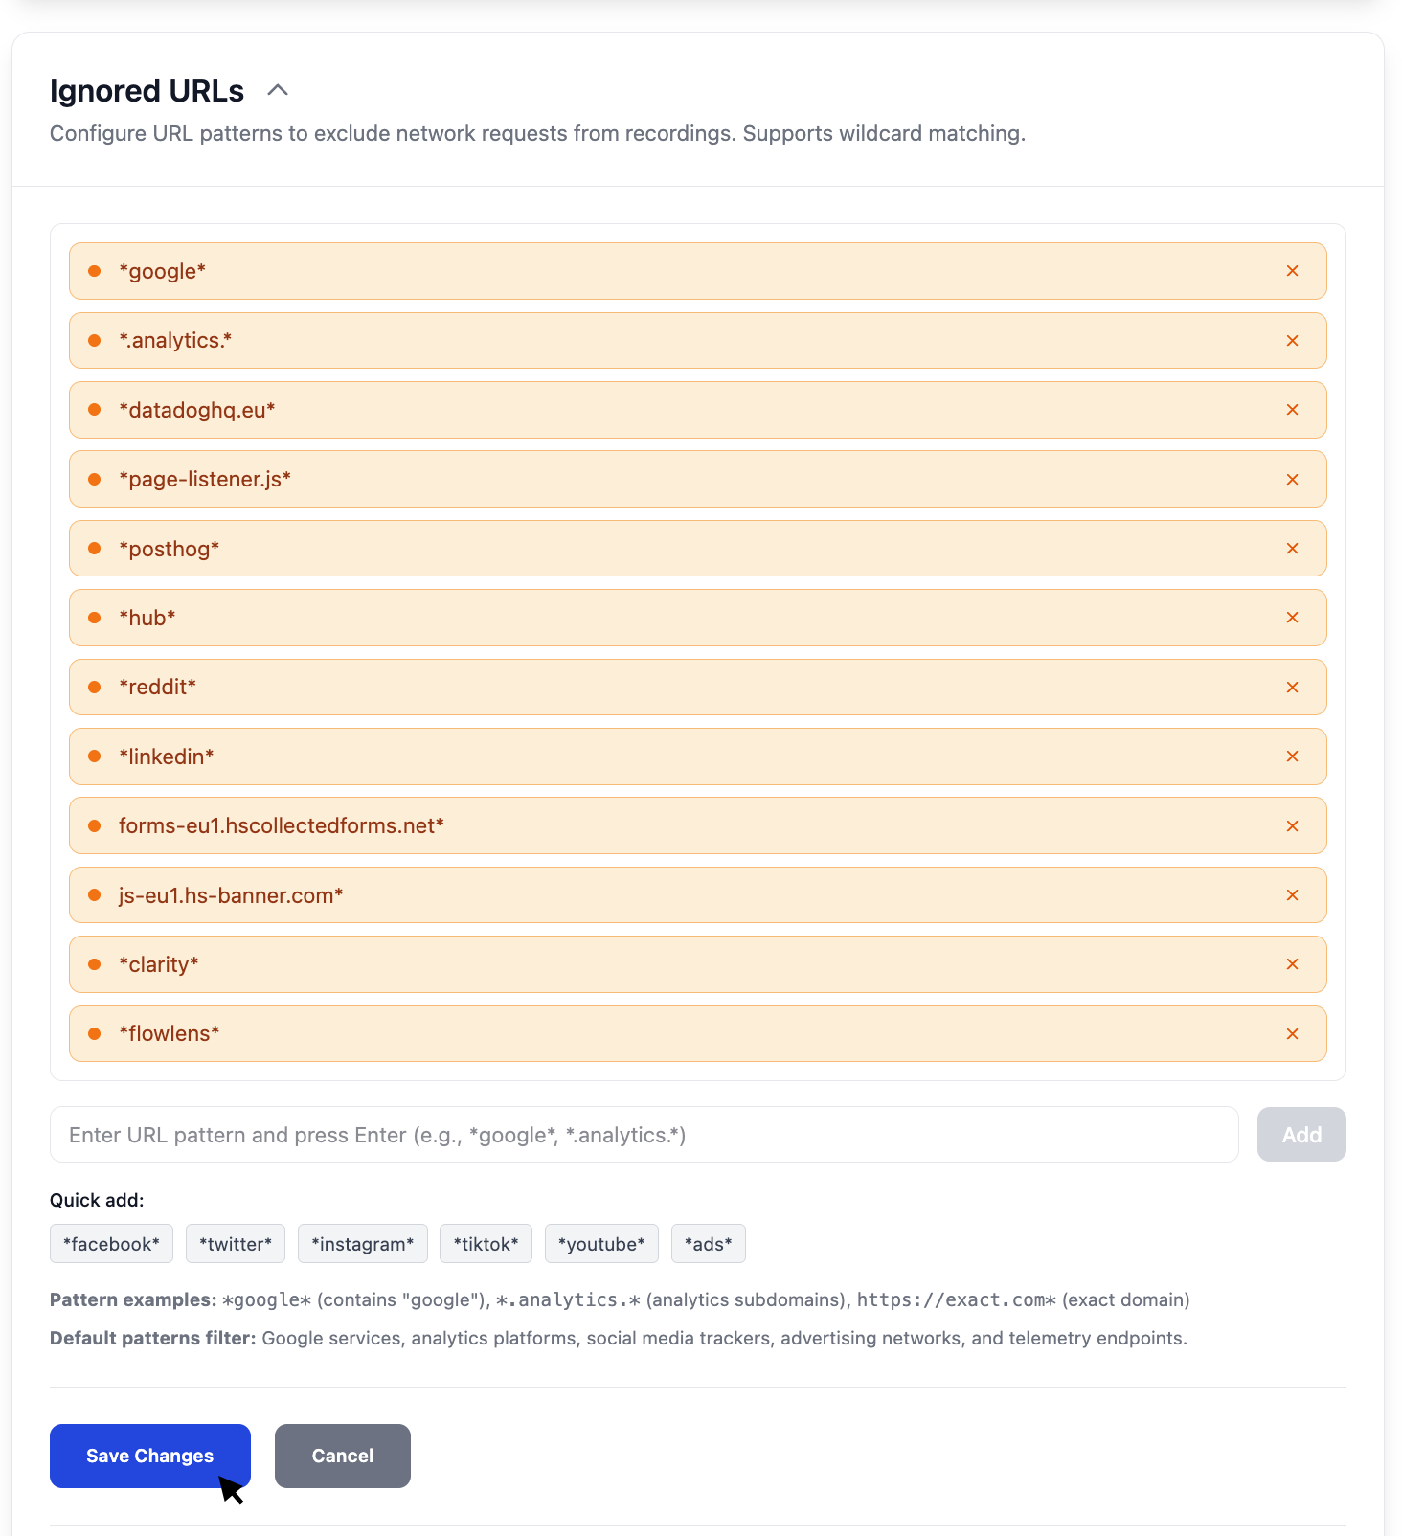Delete the *page-listener.js* ignored pattern

(1292, 480)
